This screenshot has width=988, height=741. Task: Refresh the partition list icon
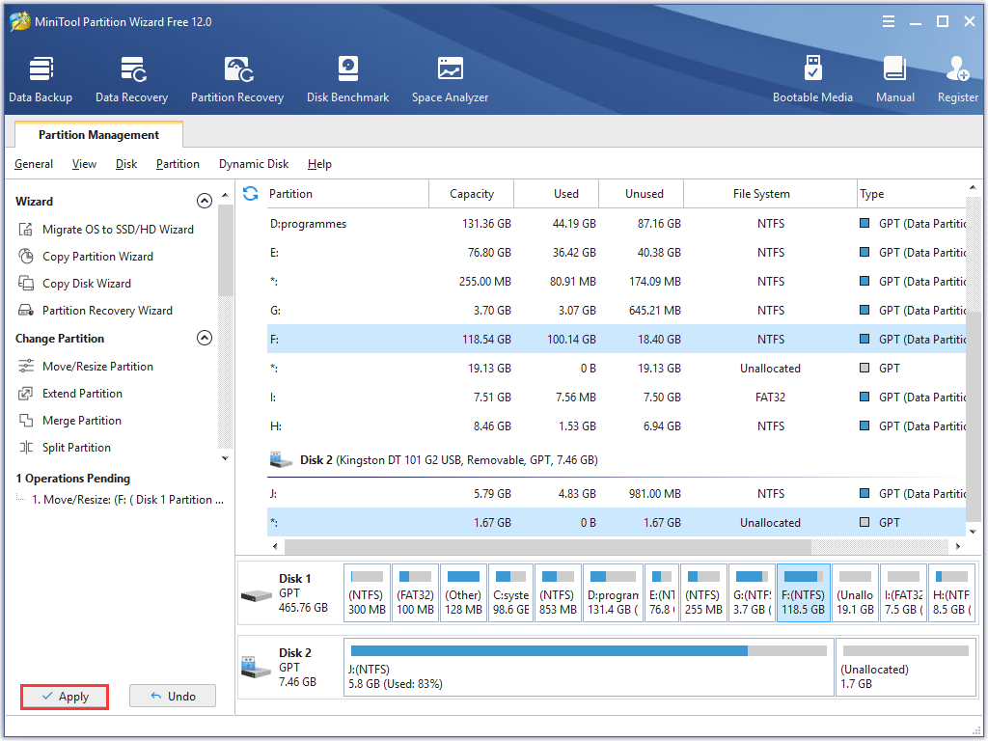tap(251, 194)
